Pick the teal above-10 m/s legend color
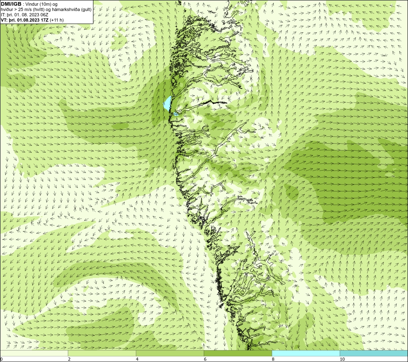408x362 pixels. (x=374, y=353)
